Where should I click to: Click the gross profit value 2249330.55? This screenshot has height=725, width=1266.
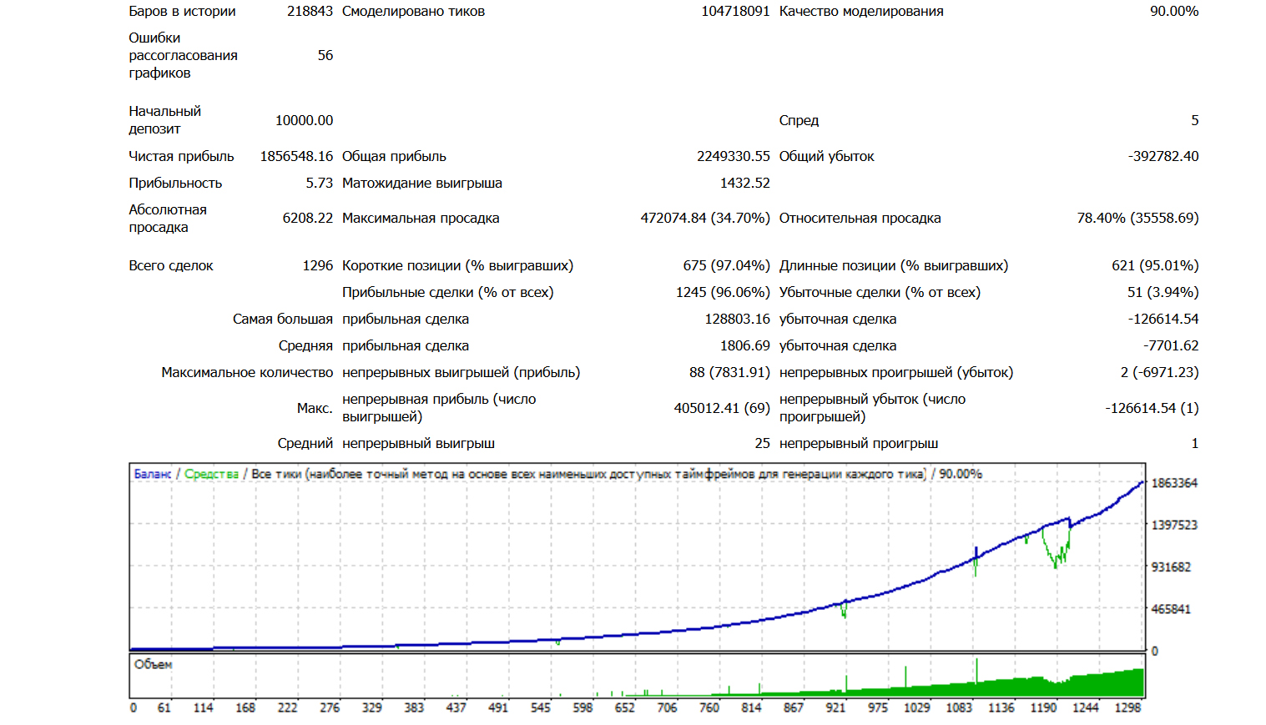click(734, 156)
